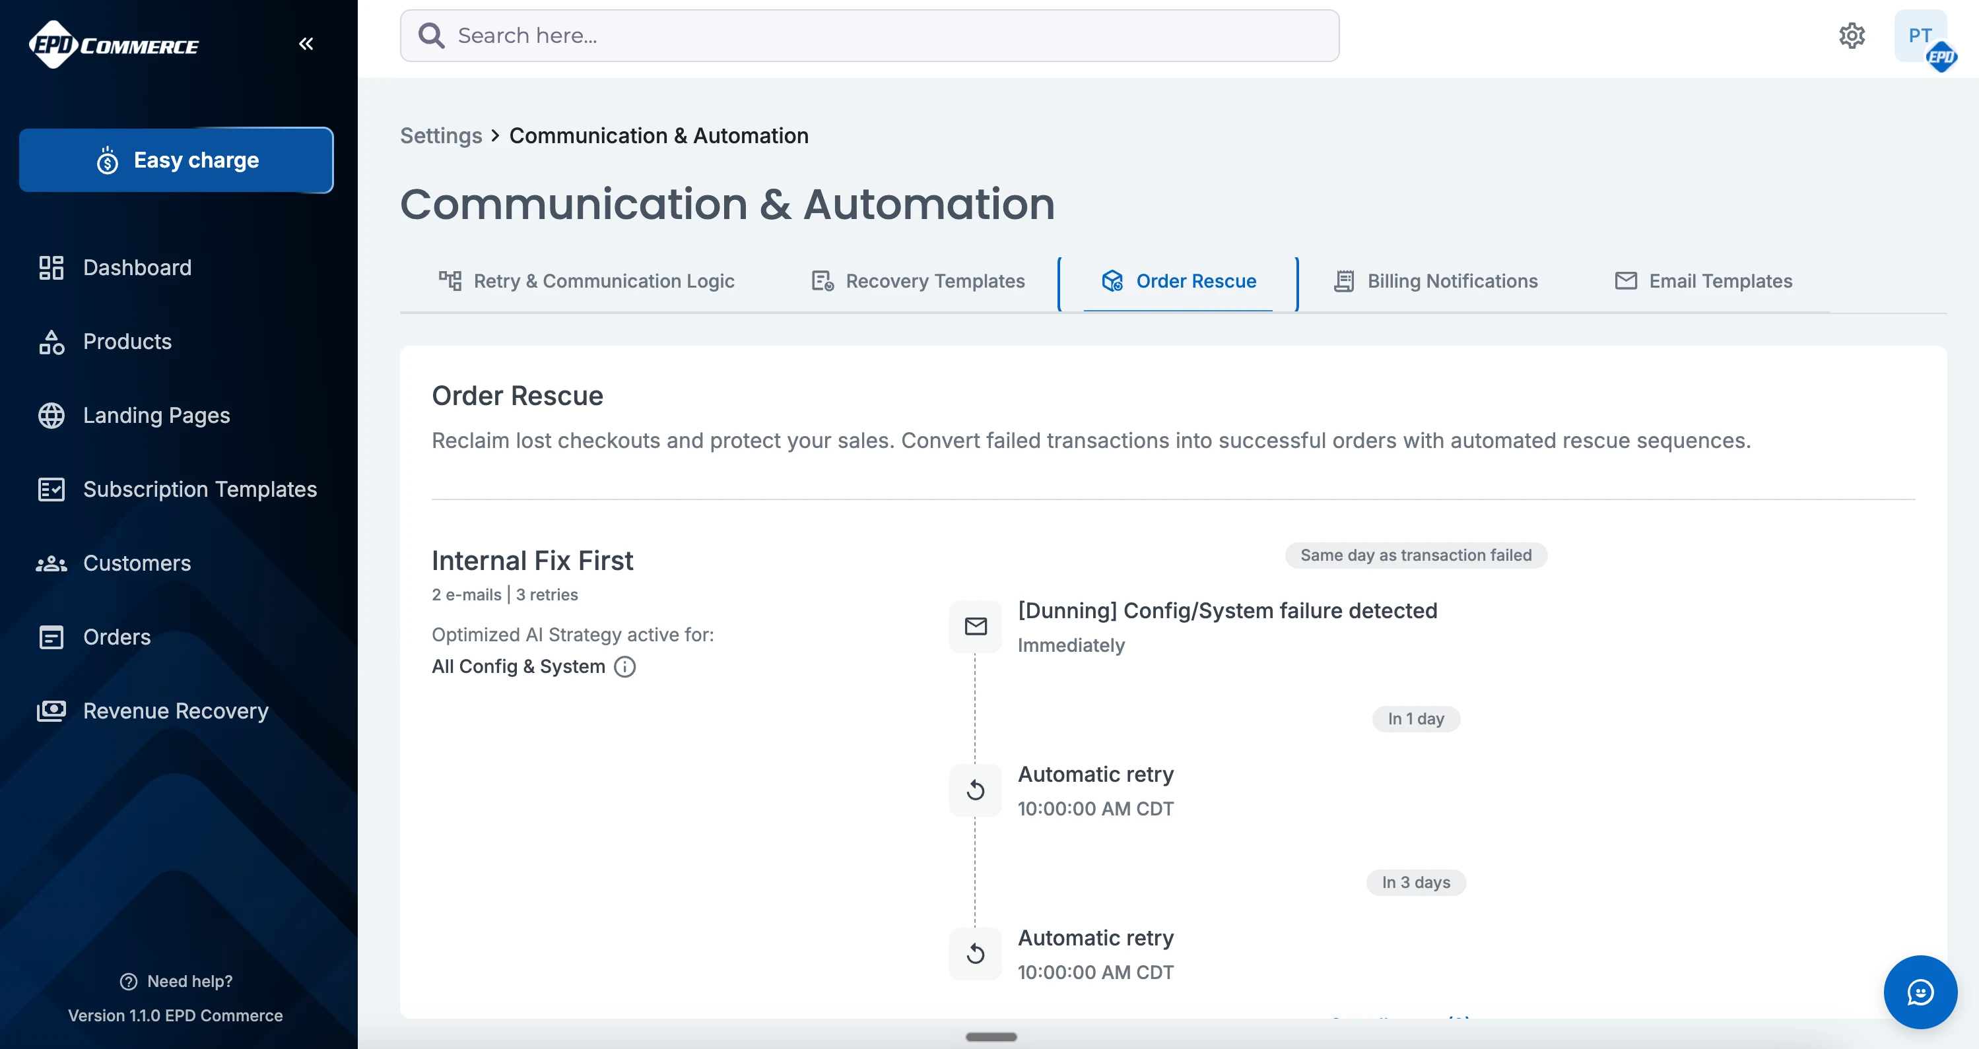
Task: Click the Easy charge button
Action: pos(177,160)
